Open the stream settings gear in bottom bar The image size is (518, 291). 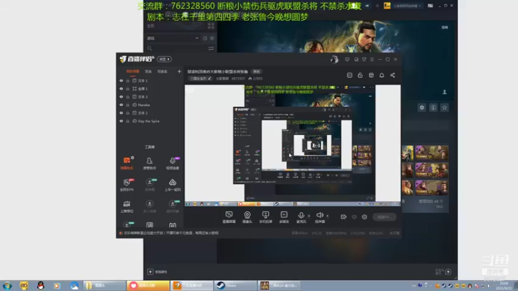pos(365,217)
